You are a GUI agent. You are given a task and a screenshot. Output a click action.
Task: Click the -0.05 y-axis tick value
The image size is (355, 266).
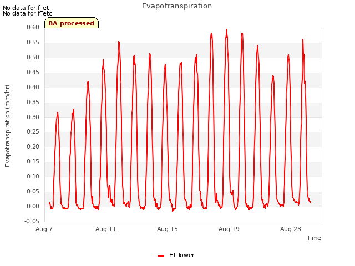click(32, 221)
